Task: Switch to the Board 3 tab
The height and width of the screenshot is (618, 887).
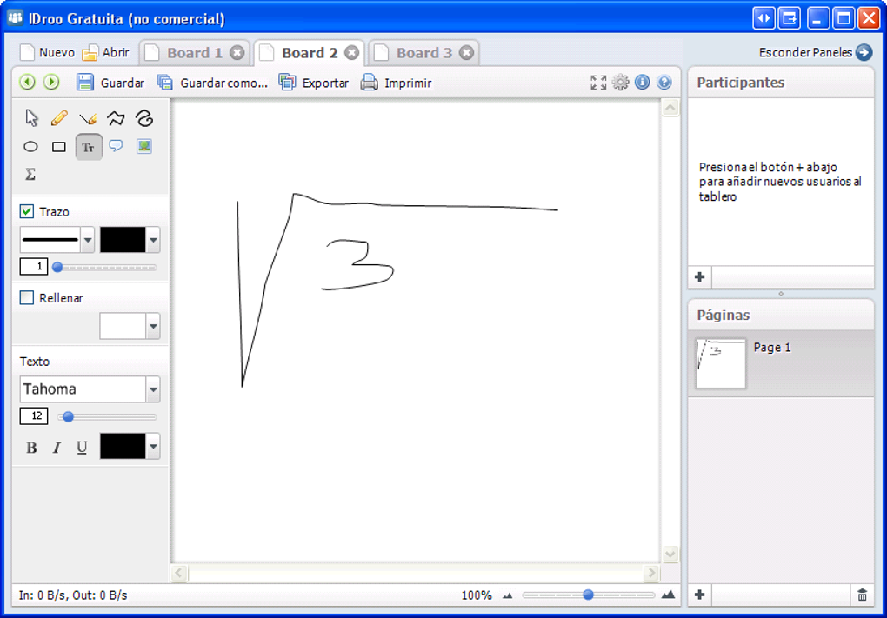Action: [x=423, y=53]
